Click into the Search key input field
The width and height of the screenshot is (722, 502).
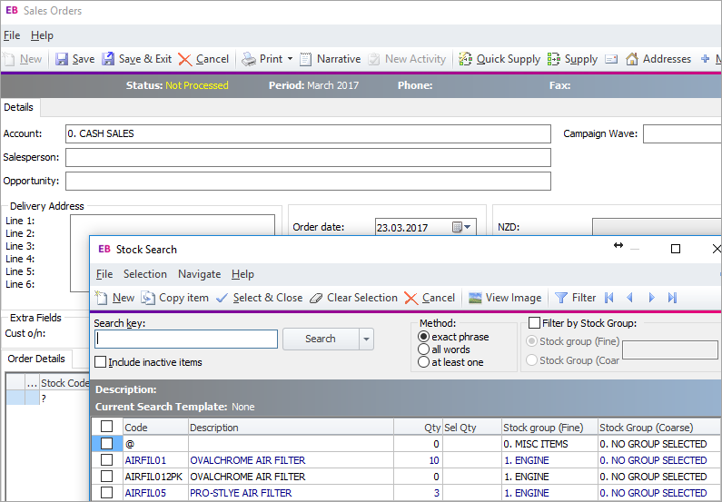(x=186, y=339)
